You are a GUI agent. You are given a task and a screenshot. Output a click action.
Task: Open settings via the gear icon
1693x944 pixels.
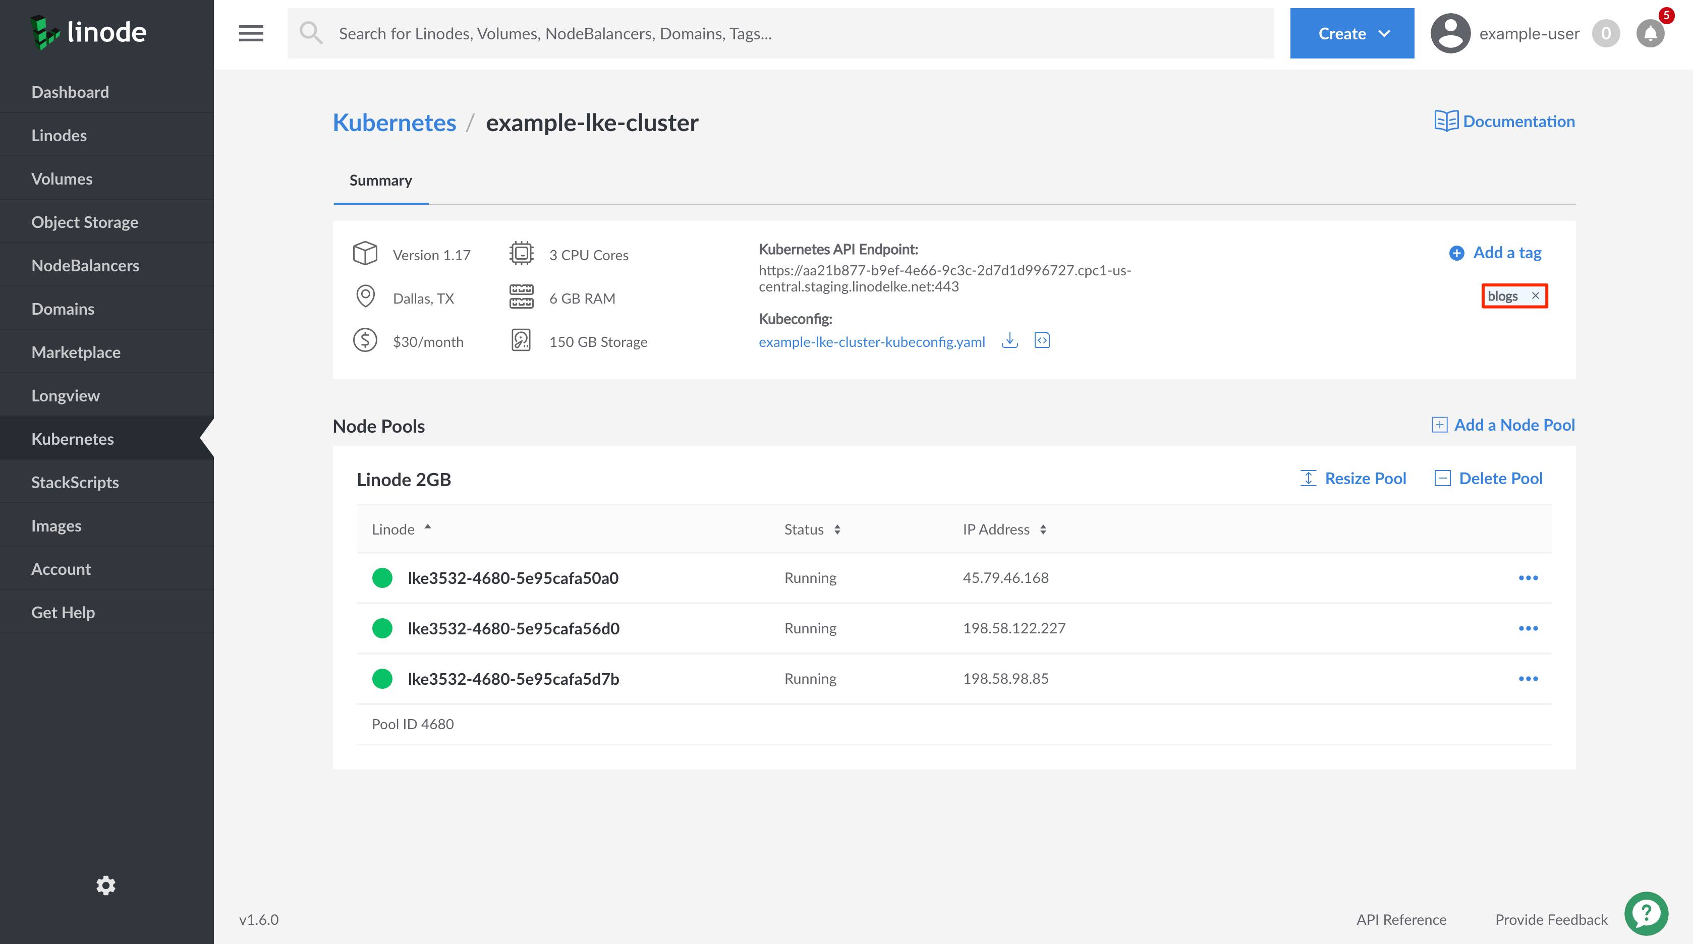(x=106, y=886)
